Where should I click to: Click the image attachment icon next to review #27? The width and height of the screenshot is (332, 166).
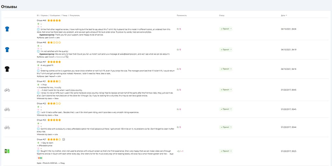point(64,139)
